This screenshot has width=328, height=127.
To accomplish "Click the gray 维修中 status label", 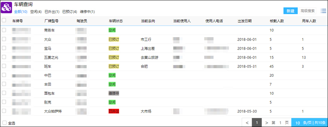I will pyautogui.click(x=114, y=93).
